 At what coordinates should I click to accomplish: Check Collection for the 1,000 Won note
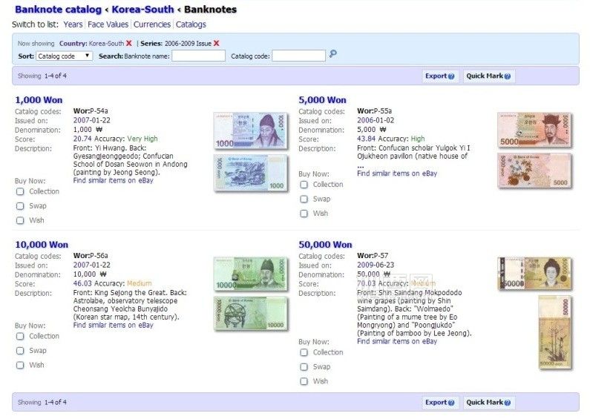coord(20,192)
